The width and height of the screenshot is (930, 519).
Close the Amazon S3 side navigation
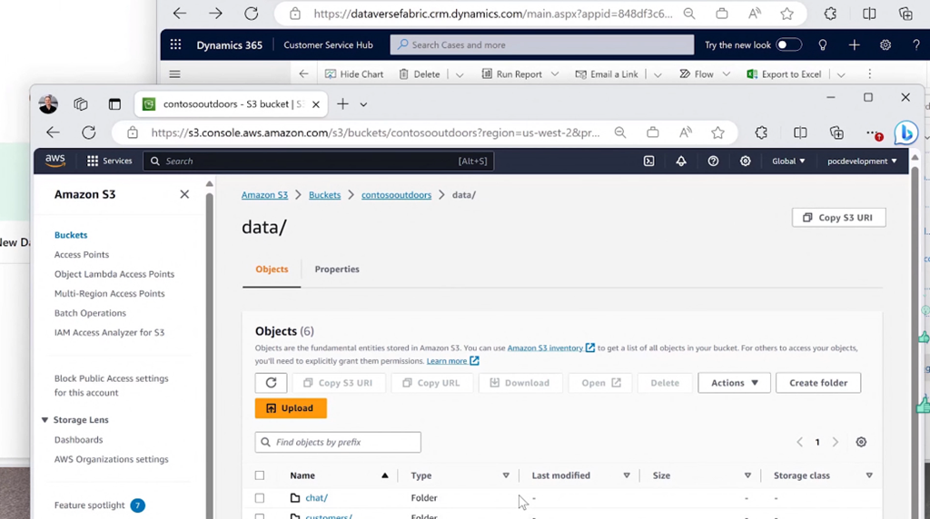(184, 194)
